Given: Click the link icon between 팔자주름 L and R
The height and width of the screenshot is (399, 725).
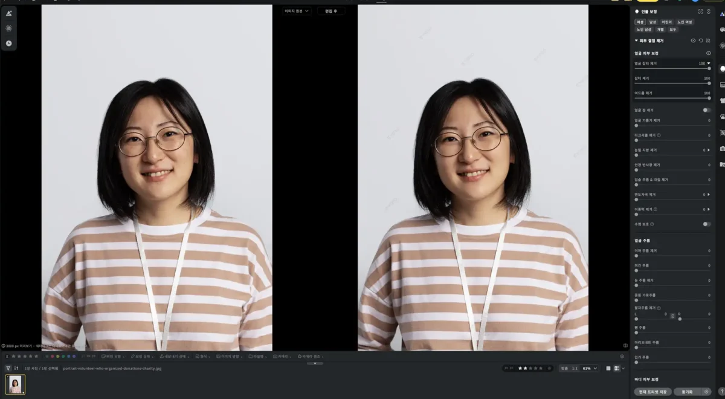Looking at the screenshot, I should (672, 316).
